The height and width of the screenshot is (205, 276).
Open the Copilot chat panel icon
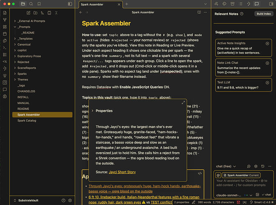pos(257,4)
